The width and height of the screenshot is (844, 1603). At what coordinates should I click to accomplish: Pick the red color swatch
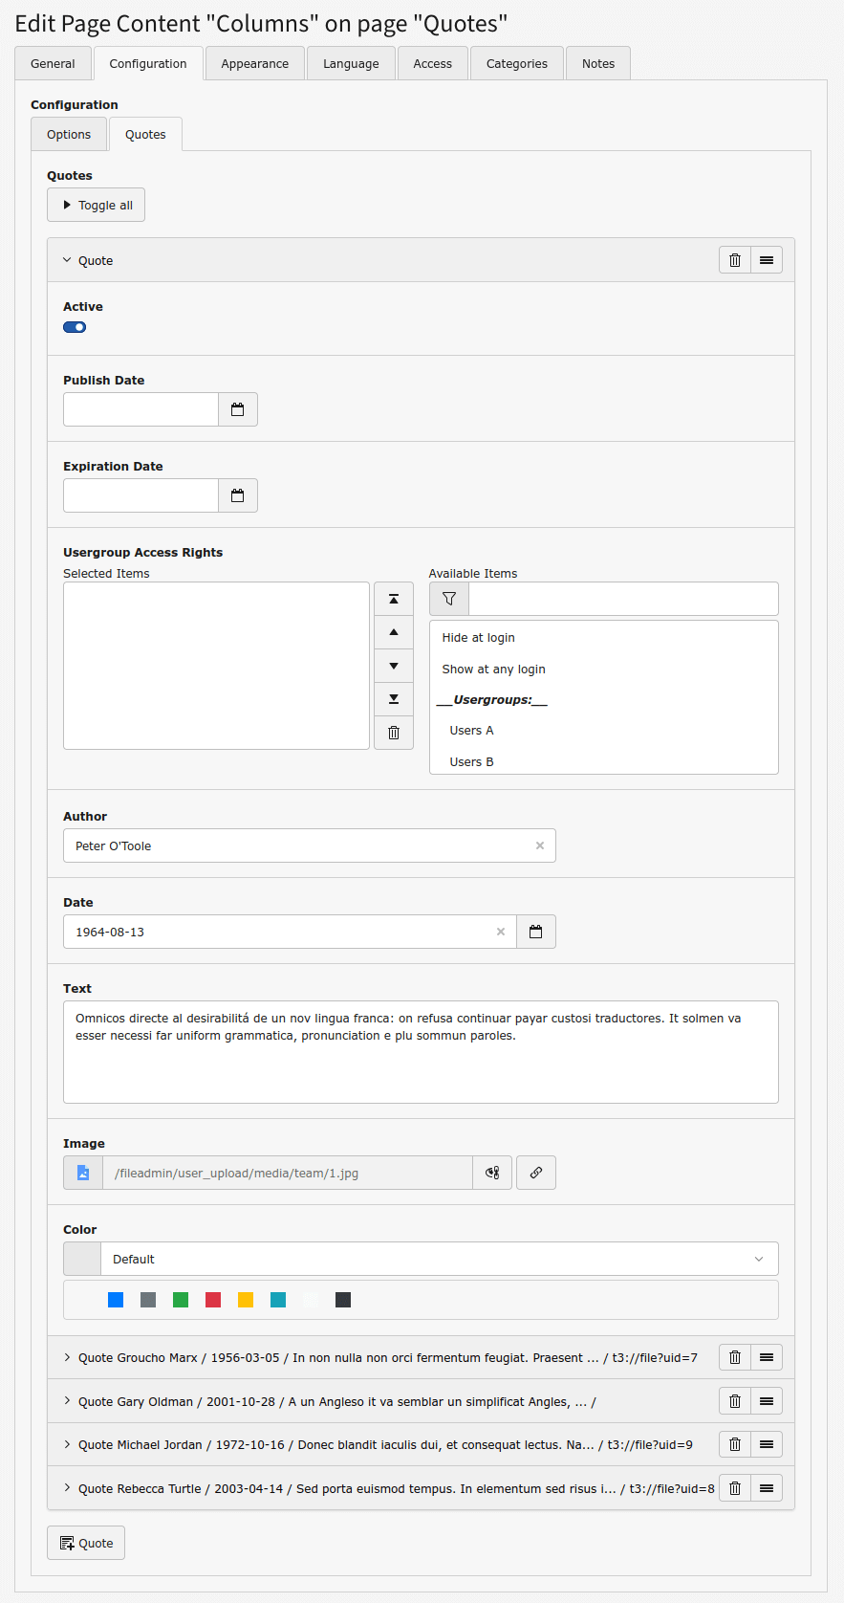(x=213, y=1300)
